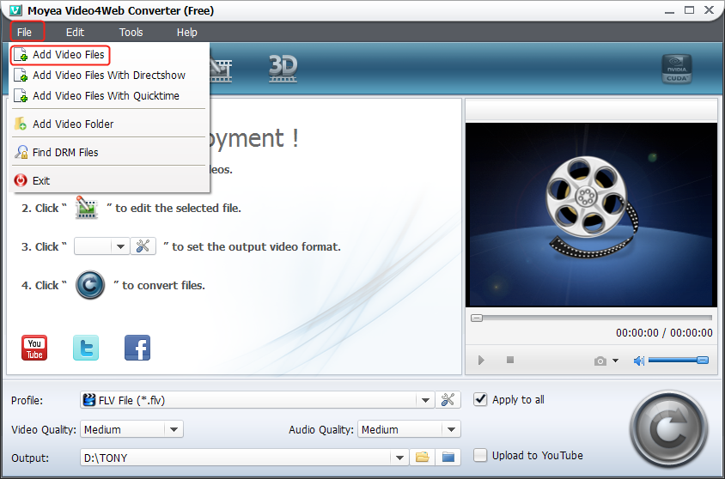Open the Facebook social icon
The width and height of the screenshot is (725, 479).
(x=137, y=348)
